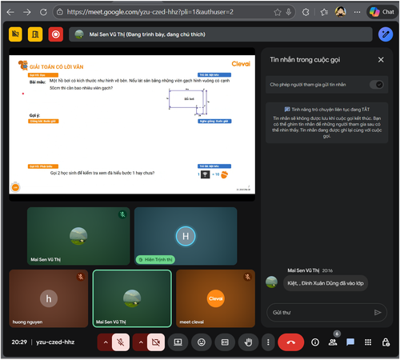Open activities grid icon
Screen dimensions: 400x360
click(x=368, y=342)
